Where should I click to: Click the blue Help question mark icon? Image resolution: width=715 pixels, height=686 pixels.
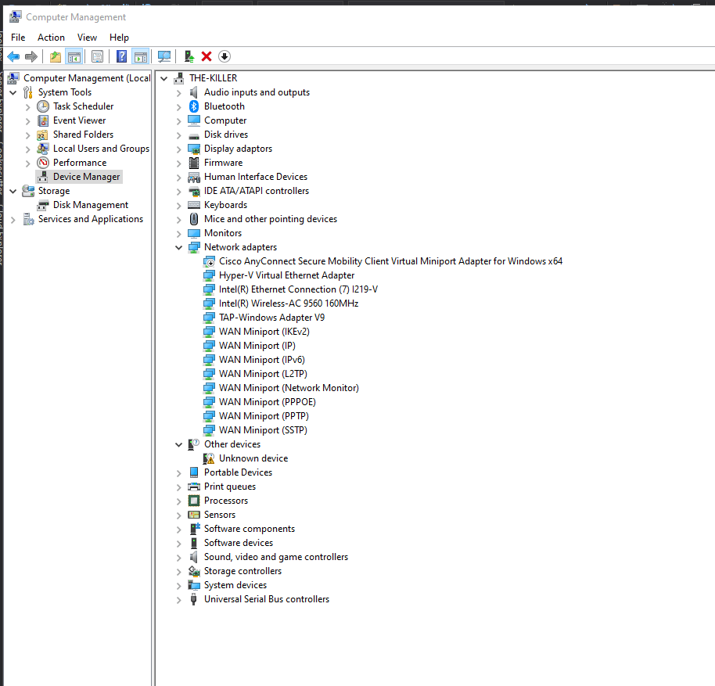(122, 56)
